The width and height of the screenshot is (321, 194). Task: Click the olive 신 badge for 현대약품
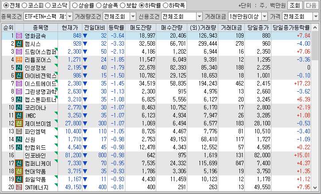(19, 171)
